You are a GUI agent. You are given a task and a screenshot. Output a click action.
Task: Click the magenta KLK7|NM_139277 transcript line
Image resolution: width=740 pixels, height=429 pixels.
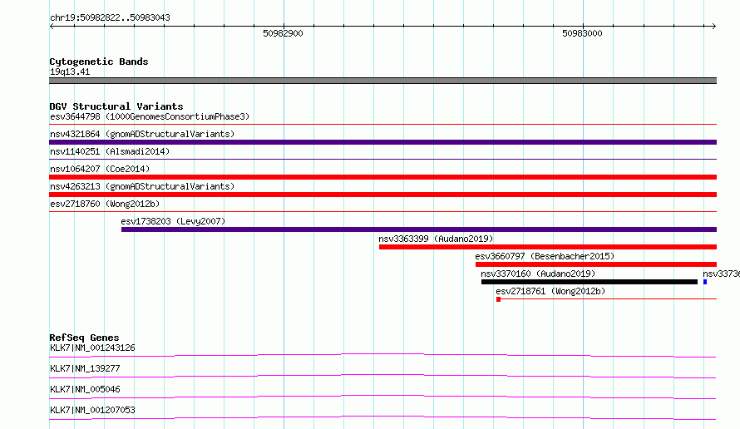tap(382, 376)
